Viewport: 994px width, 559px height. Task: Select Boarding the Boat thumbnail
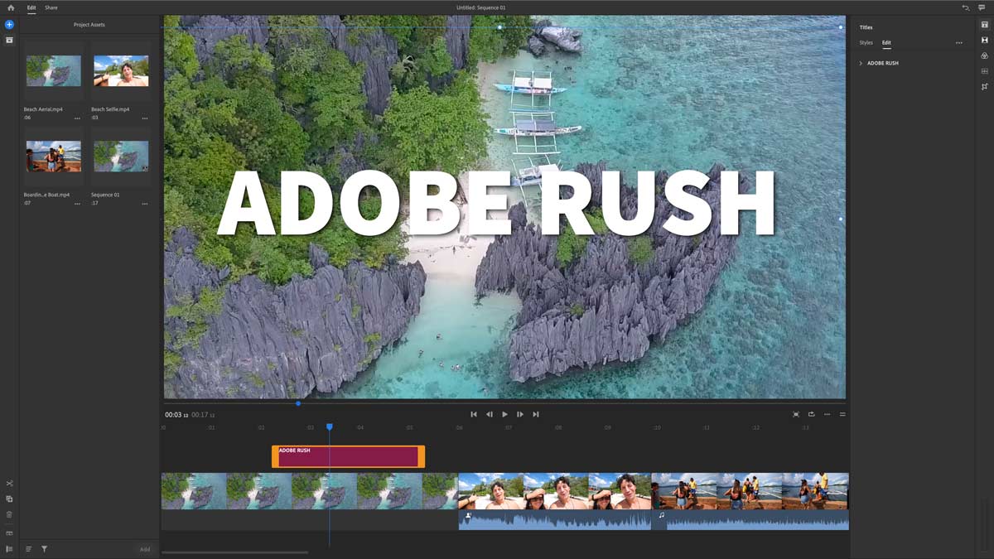54,156
